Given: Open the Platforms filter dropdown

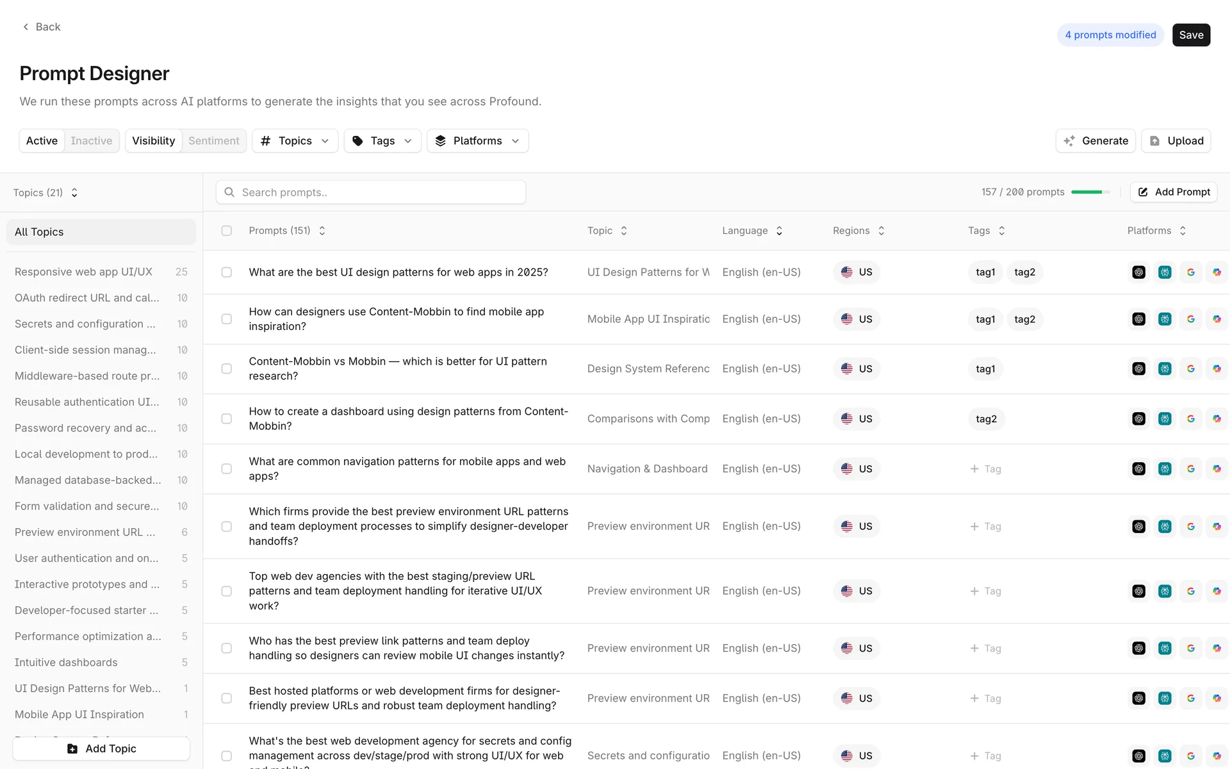Looking at the screenshot, I should (477, 141).
